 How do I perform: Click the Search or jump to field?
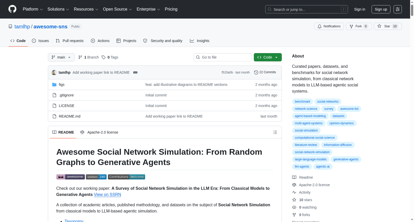click(x=307, y=9)
